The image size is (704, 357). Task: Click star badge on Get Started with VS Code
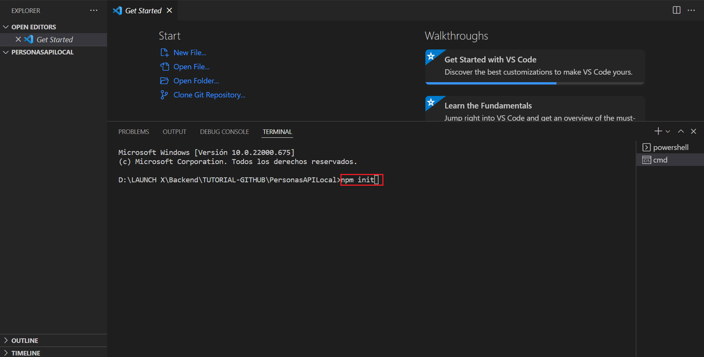coord(431,56)
